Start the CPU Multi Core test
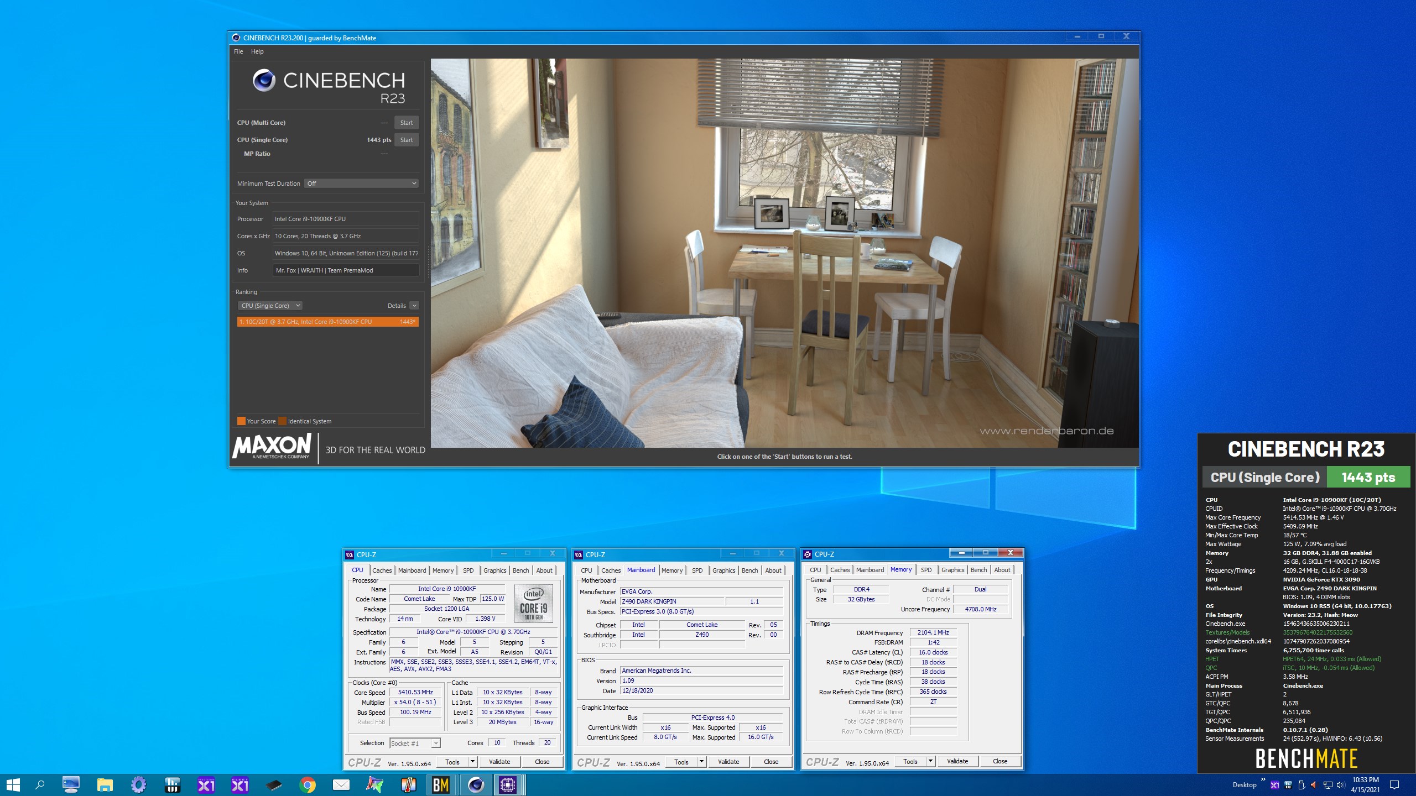Image resolution: width=1416 pixels, height=796 pixels. [x=406, y=123]
